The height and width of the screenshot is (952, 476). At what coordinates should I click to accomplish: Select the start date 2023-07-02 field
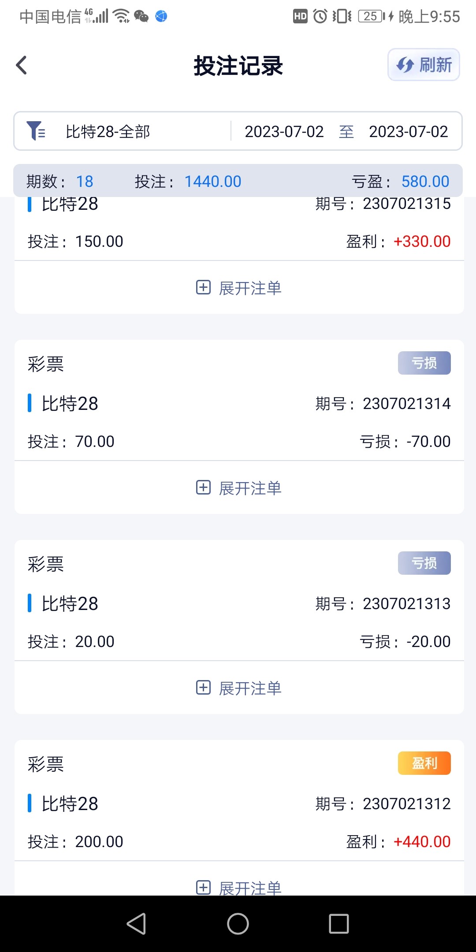(x=284, y=131)
